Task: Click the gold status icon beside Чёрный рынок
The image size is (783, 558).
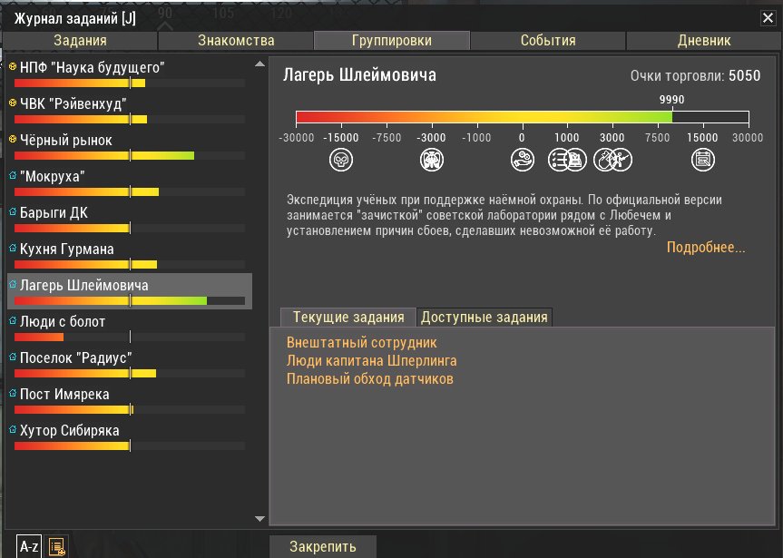Action: click(12, 140)
